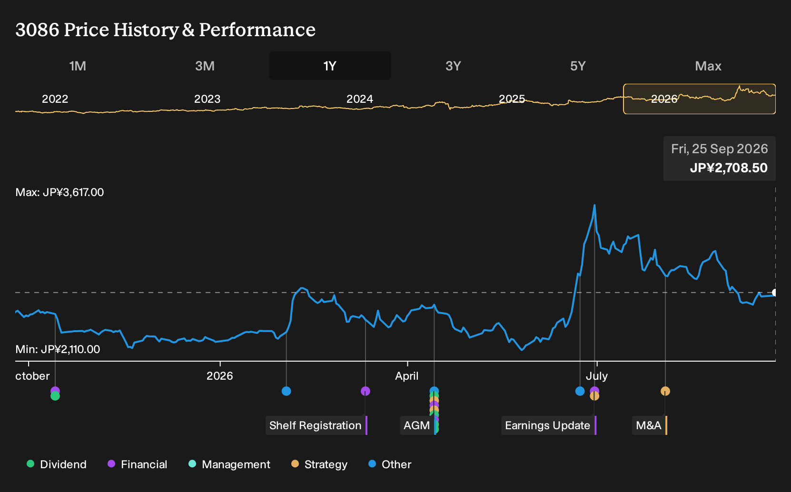Image resolution: width=791 pixels, height=492 pixels.
Task: Click the Max: JP¥3,617.00 label
Action: click(x=59, y=192)
